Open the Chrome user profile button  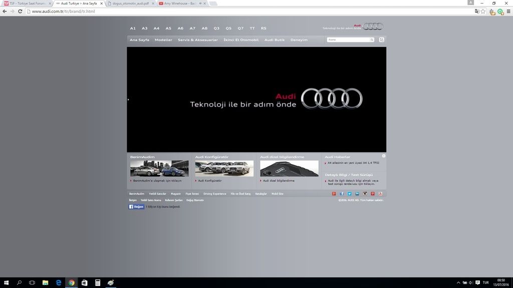(470, 2)
